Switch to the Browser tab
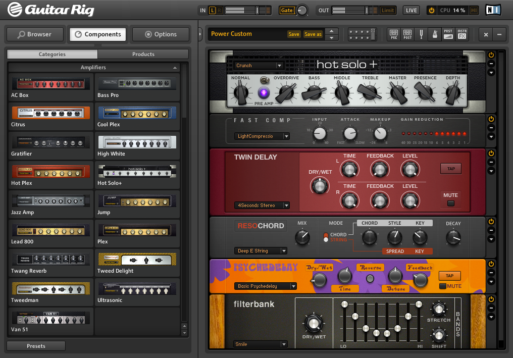Image resolution: width=513 pixels, height=358 pixels. (35, 34)
